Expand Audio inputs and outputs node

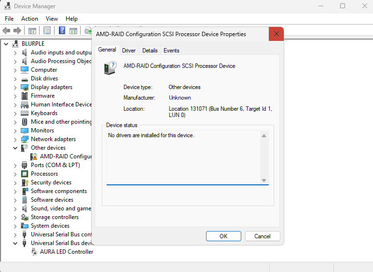(x=15, y=52)
